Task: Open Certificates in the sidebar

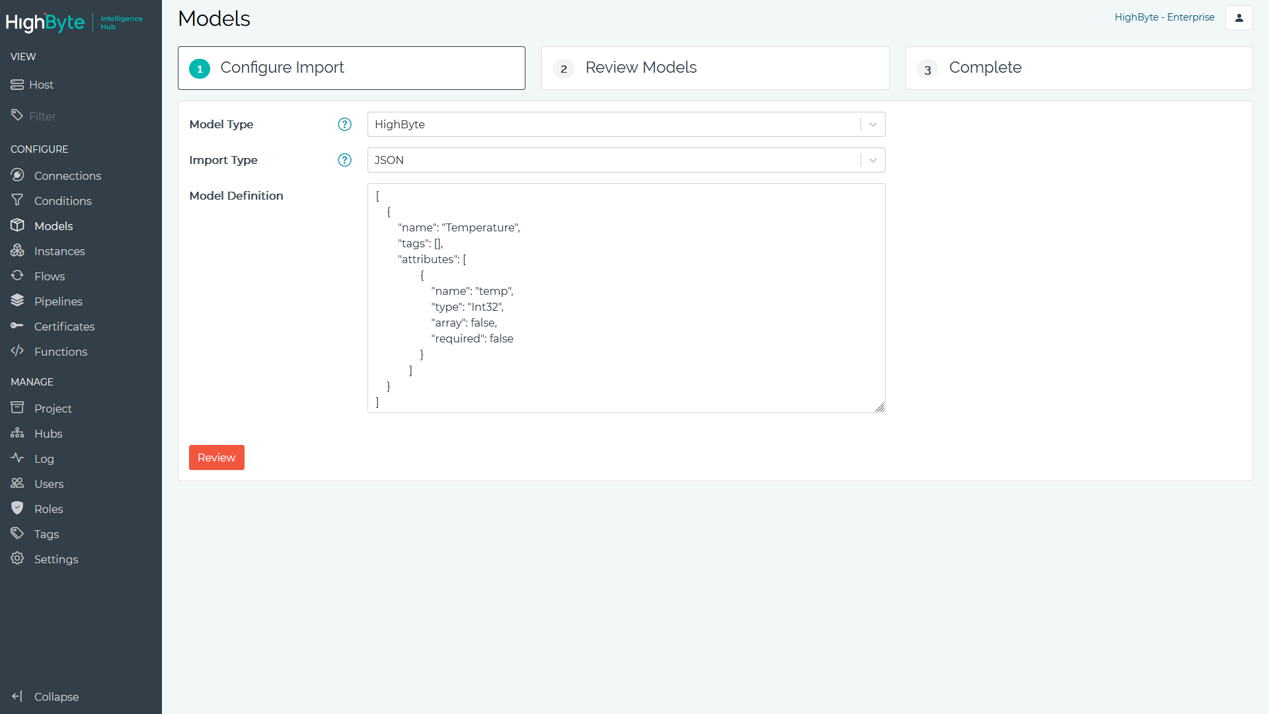Action: (64, 327)
